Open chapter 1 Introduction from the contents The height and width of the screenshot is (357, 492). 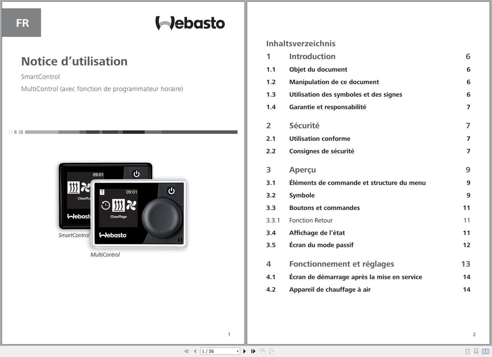(312, 56)
